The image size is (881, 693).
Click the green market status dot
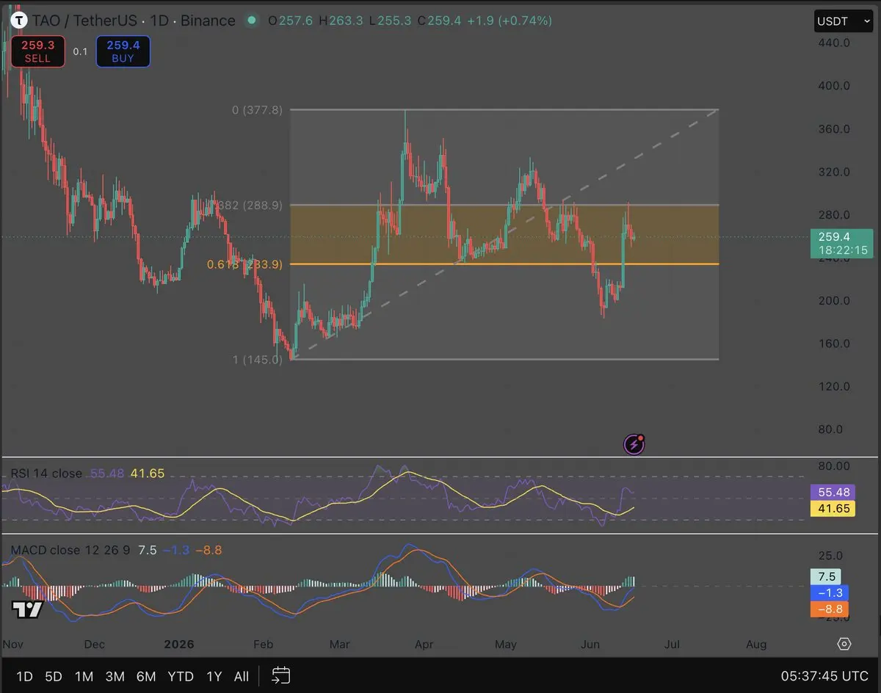coord(252,21)
